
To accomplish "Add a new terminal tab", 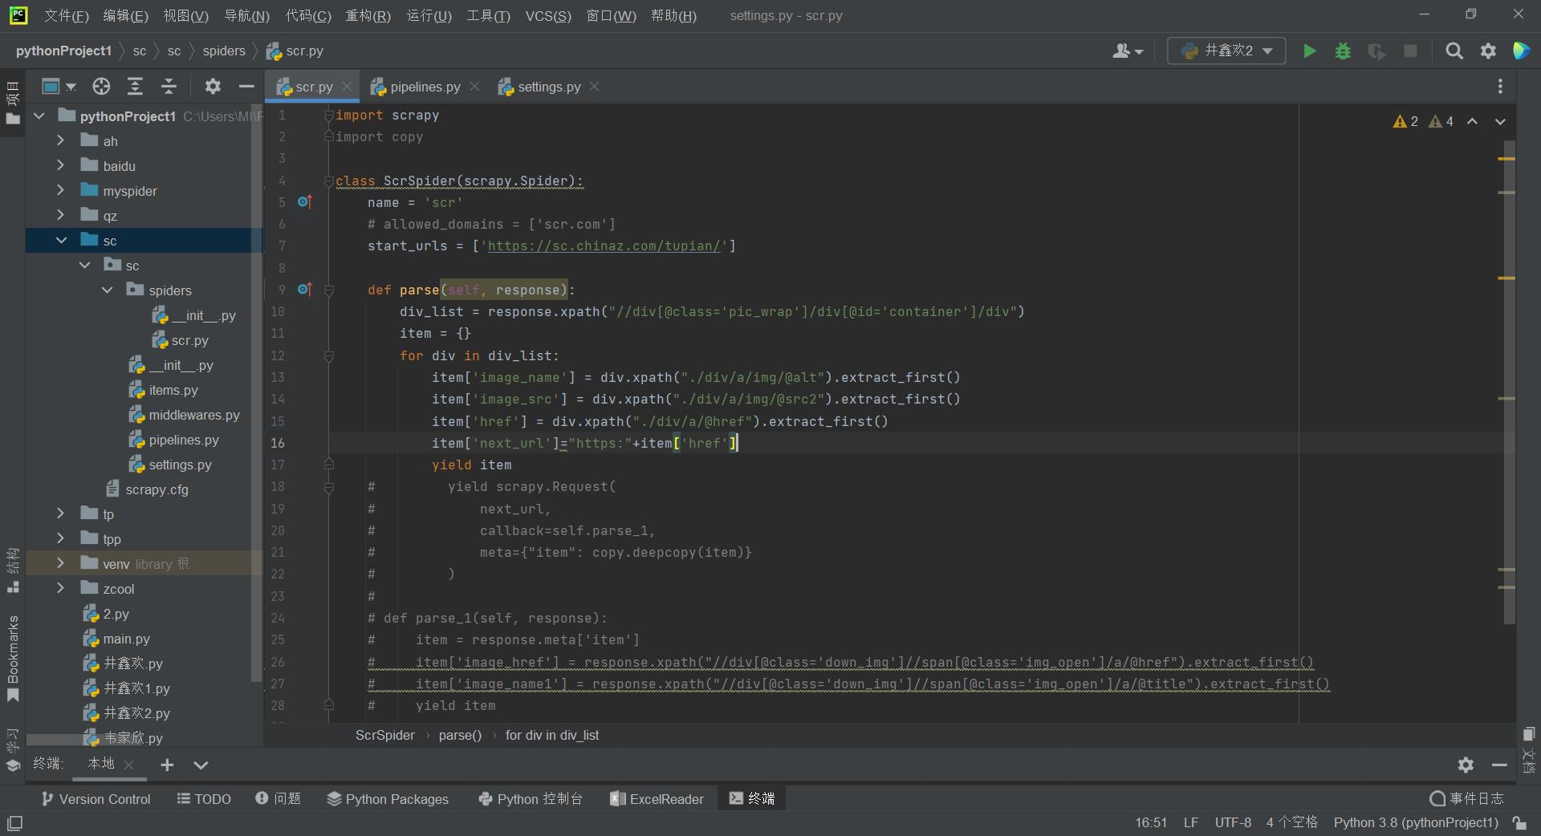I will (167, 765).
